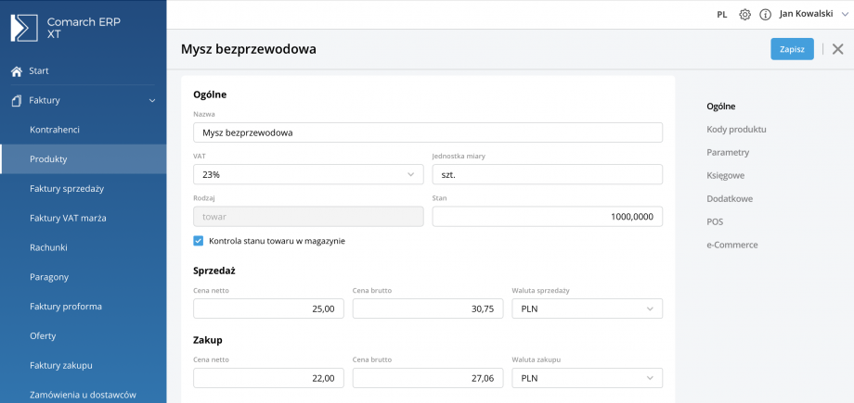Open settings gear icon
This screenshot has width=854, height=403.
[x=744, y=15]
